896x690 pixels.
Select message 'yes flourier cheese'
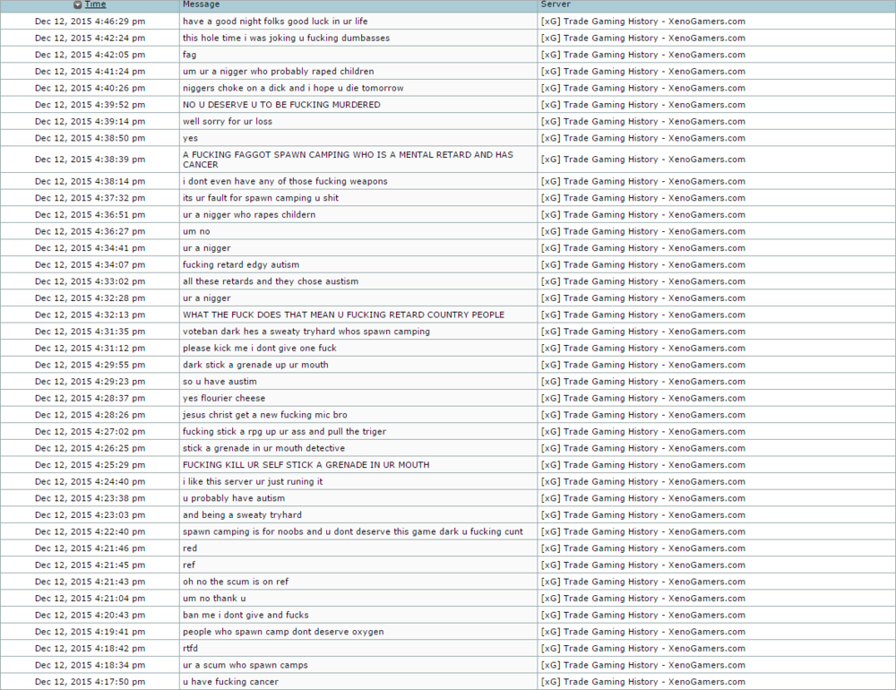click(x=224, y=398)
